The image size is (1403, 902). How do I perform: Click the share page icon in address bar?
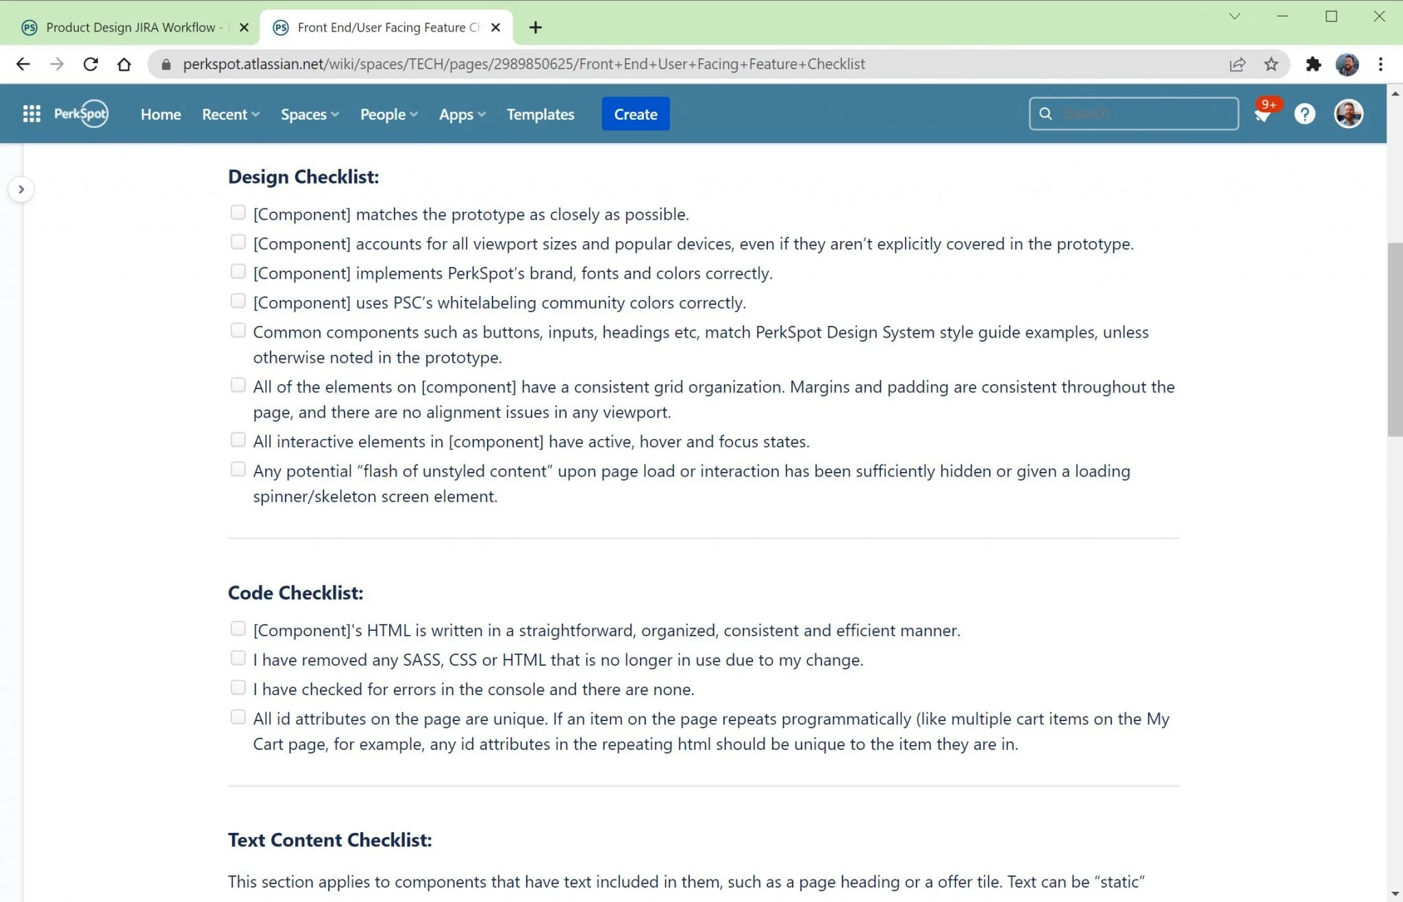pyautogui.click(x=1237, y=64)
